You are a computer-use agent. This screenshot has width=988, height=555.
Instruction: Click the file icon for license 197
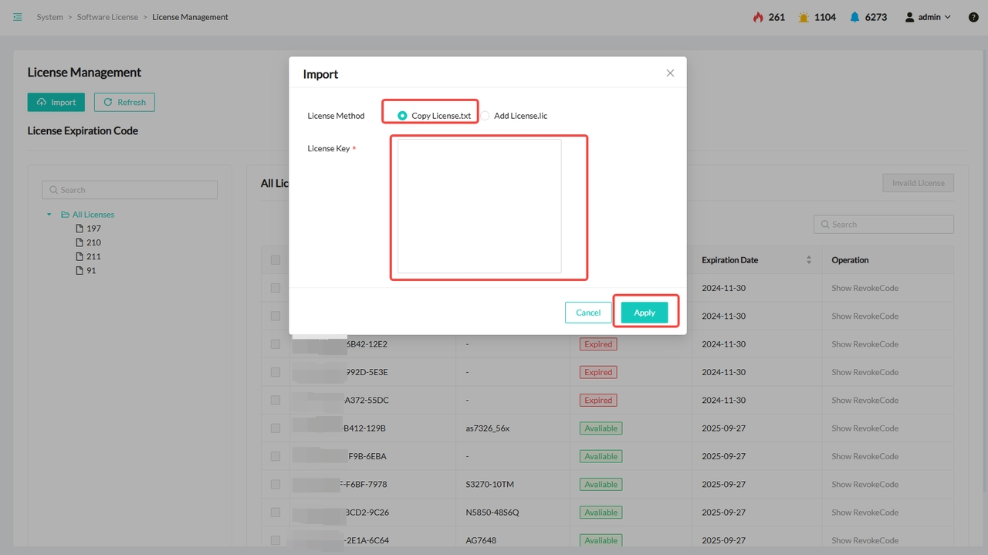tap(79, 228)
